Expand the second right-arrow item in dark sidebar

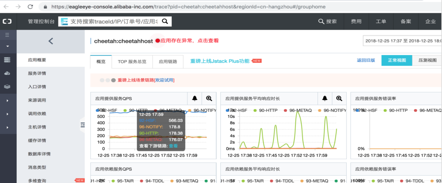(7, 114)
